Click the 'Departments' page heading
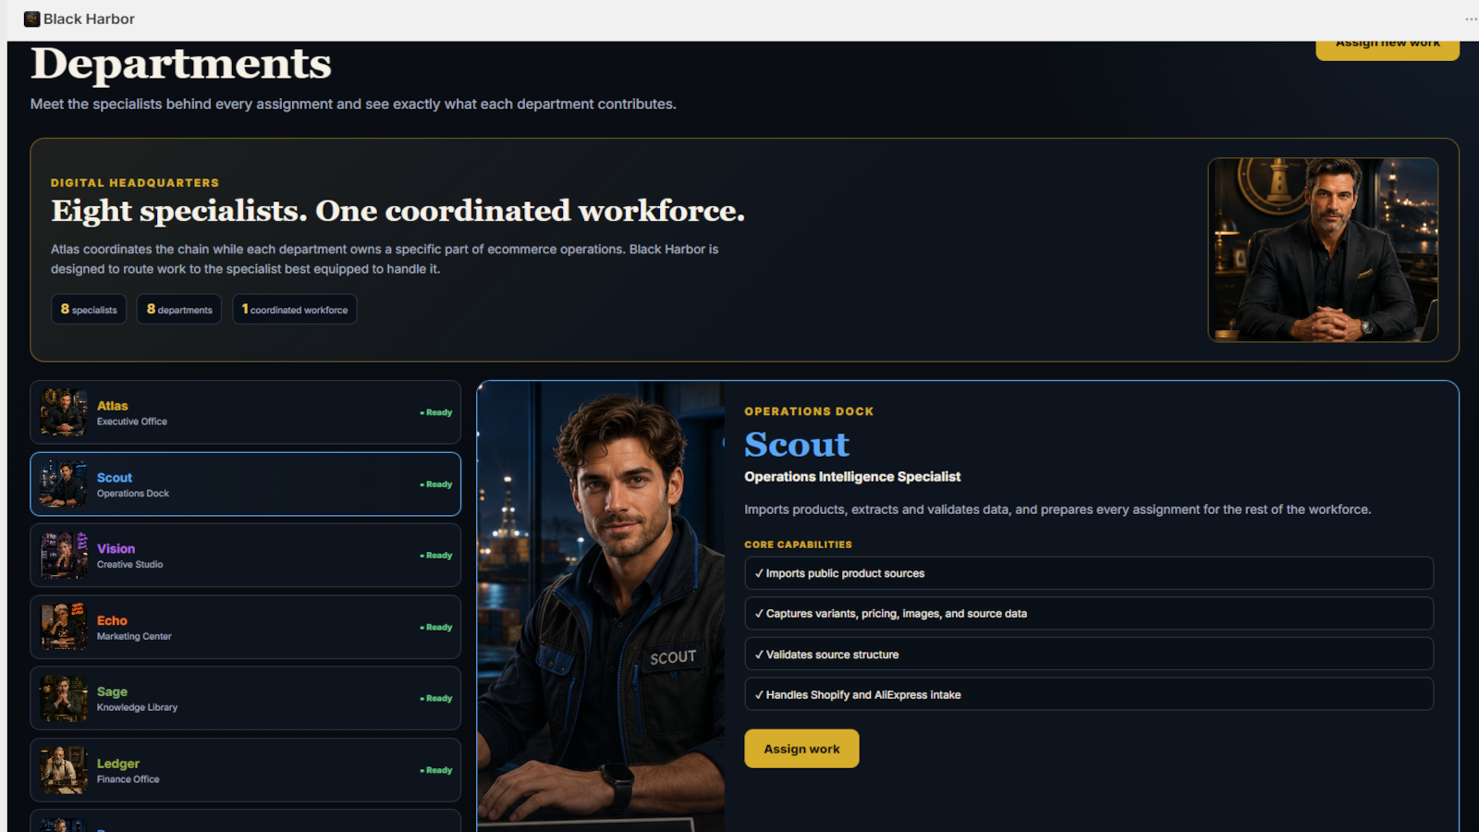1479x832 pixels. click(181, 64)
